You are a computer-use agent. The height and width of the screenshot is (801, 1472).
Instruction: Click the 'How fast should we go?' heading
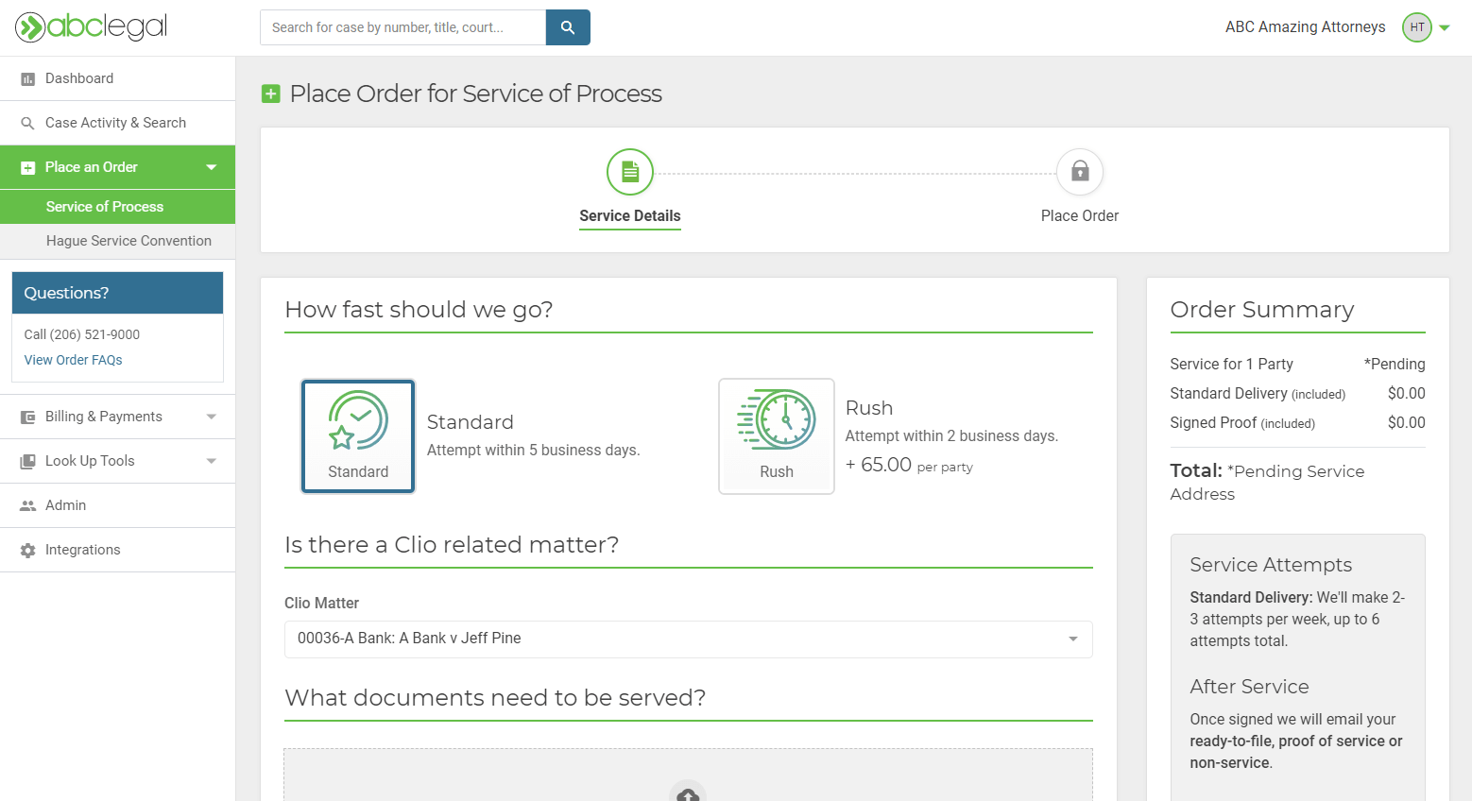(419, 310)
